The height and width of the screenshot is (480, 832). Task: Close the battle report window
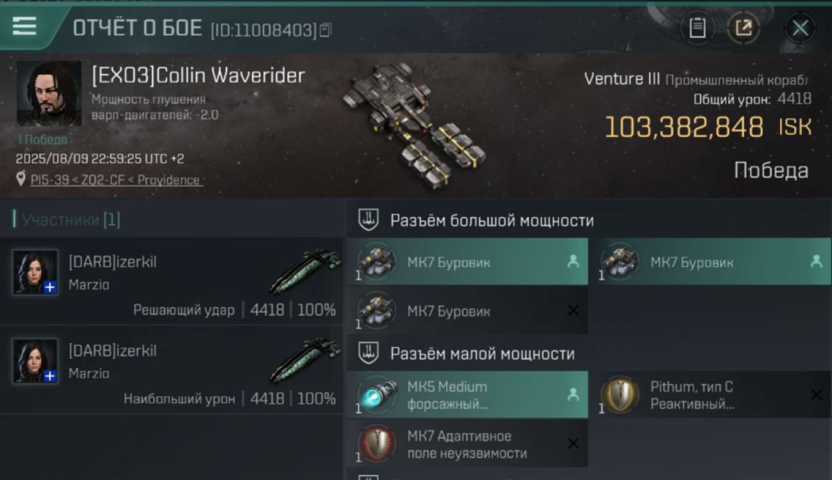(800, 28)
